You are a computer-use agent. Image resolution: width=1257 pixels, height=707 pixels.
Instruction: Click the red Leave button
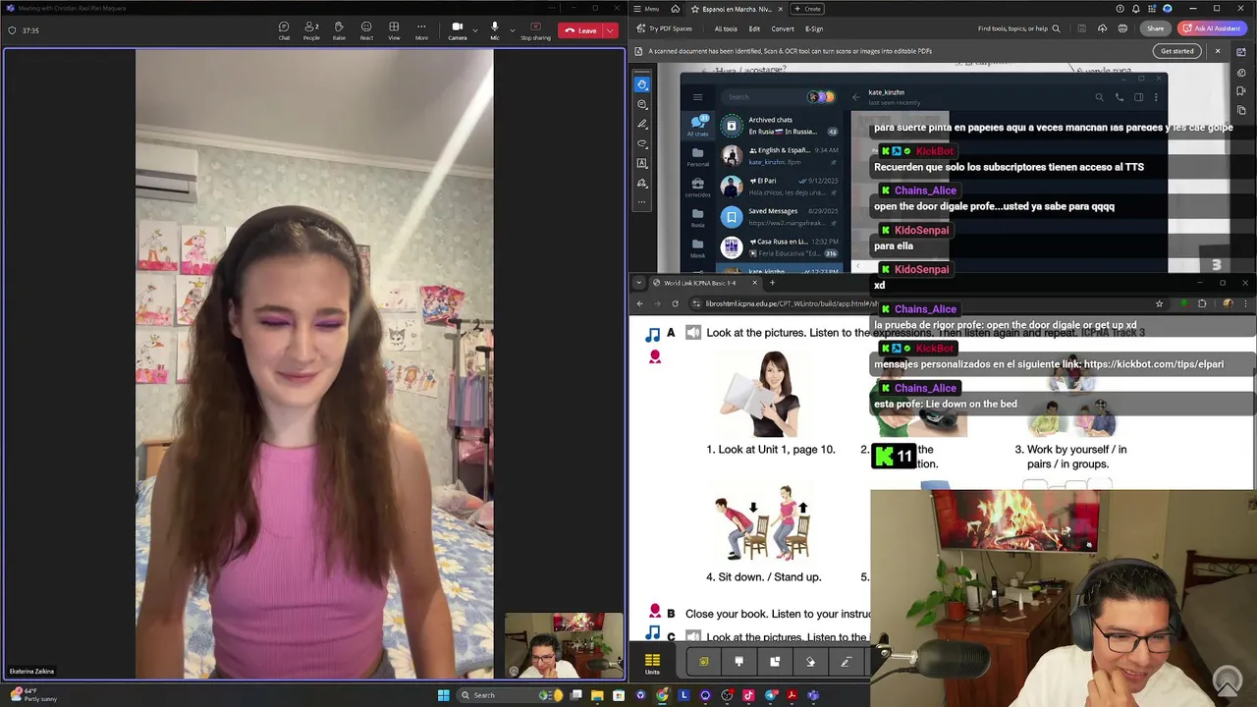[x=580, y=30]
